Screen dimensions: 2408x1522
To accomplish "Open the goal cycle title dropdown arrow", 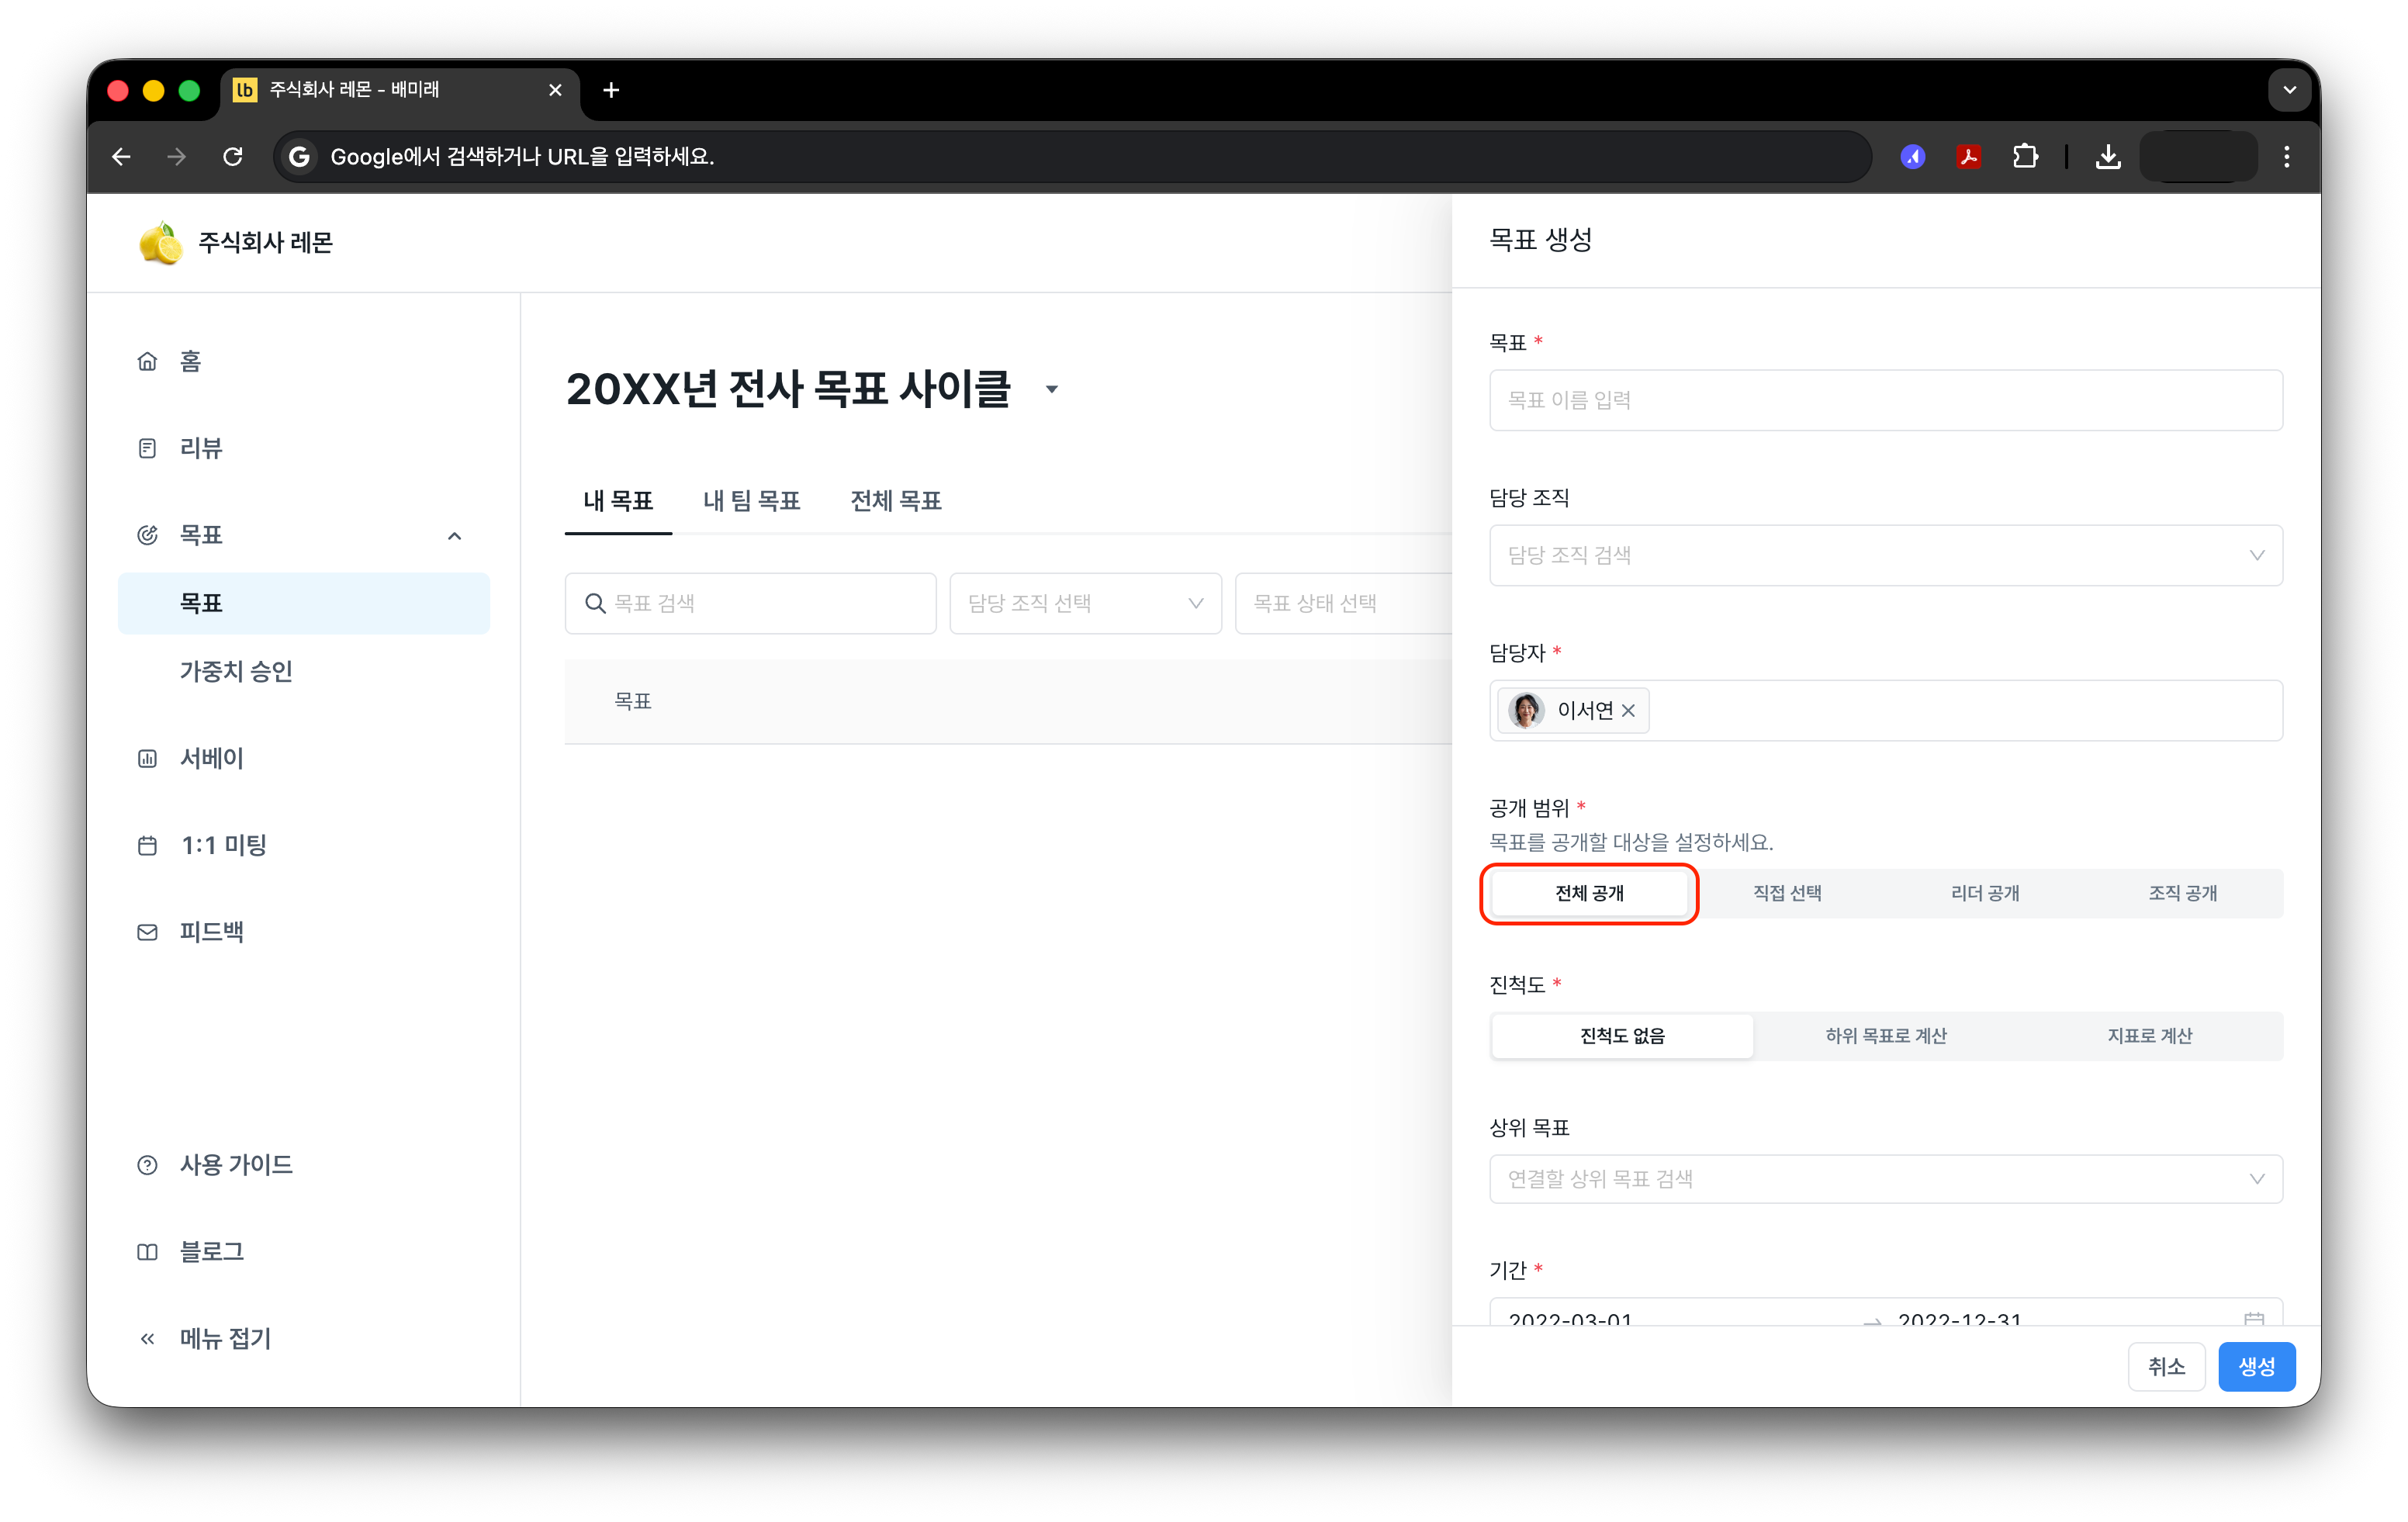I will (x=1052, y=390).
